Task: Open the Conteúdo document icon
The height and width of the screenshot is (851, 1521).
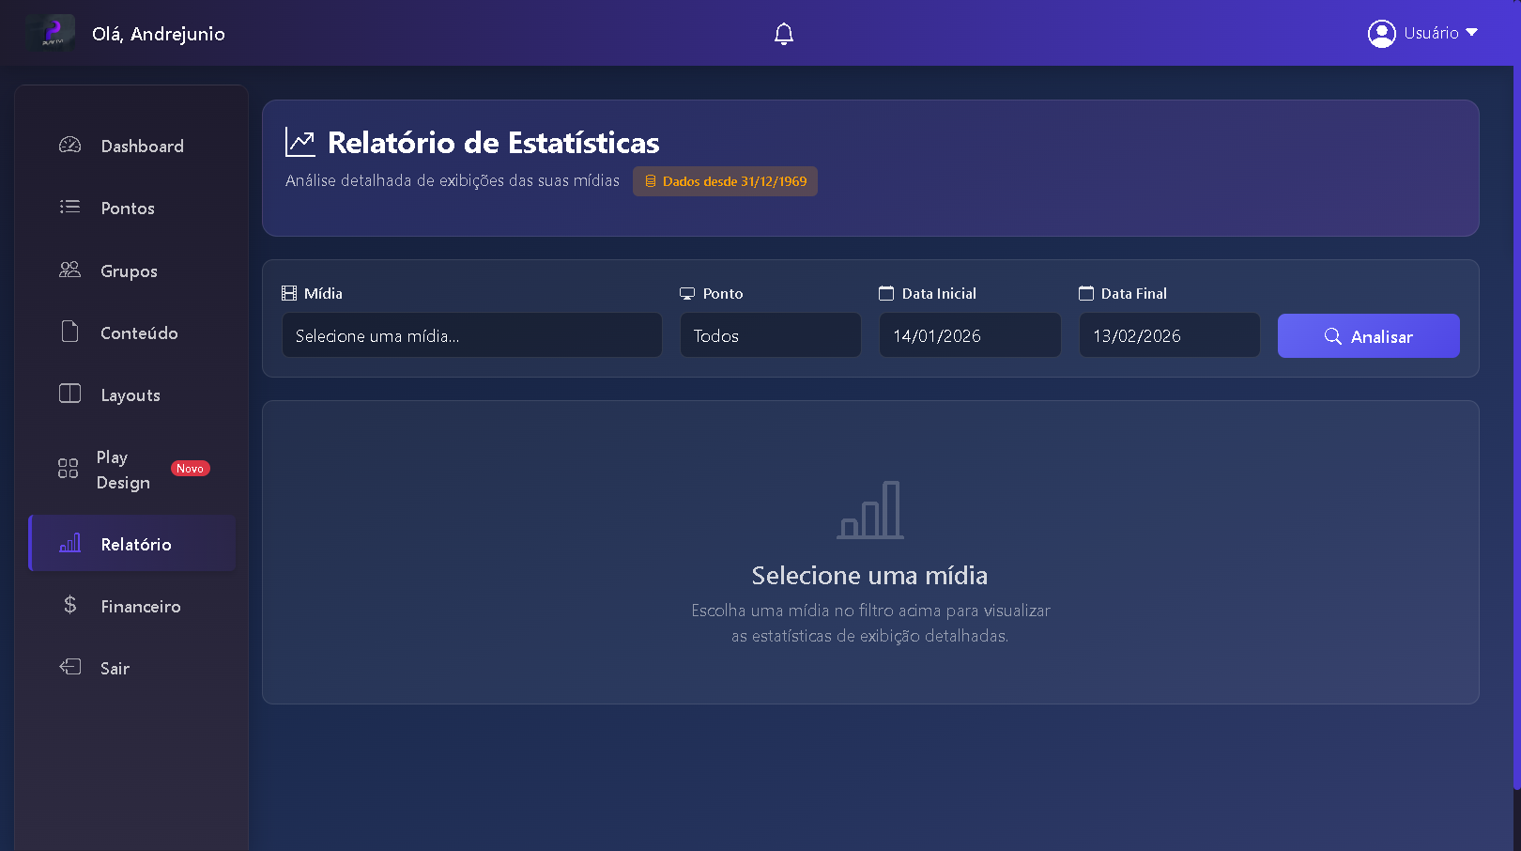Action: pos(69,333)
